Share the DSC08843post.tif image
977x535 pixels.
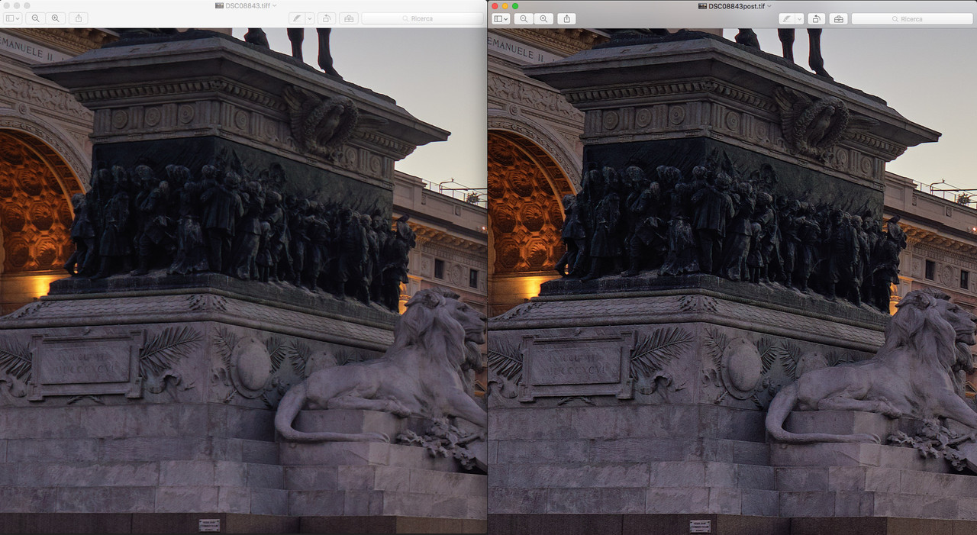(566, 18)
